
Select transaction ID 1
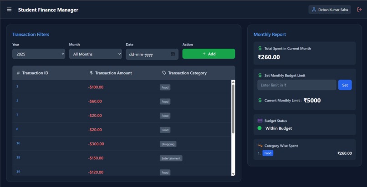tap(17, 86)
